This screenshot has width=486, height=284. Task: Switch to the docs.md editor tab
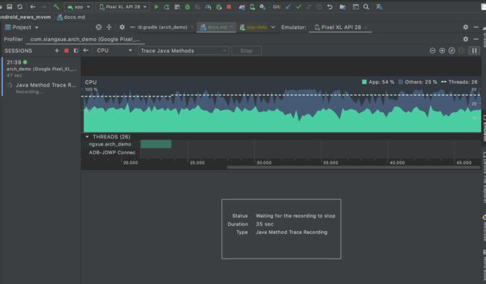pos(217,27)
